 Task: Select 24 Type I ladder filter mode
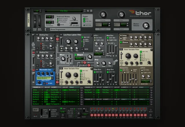tap(82, 40)
